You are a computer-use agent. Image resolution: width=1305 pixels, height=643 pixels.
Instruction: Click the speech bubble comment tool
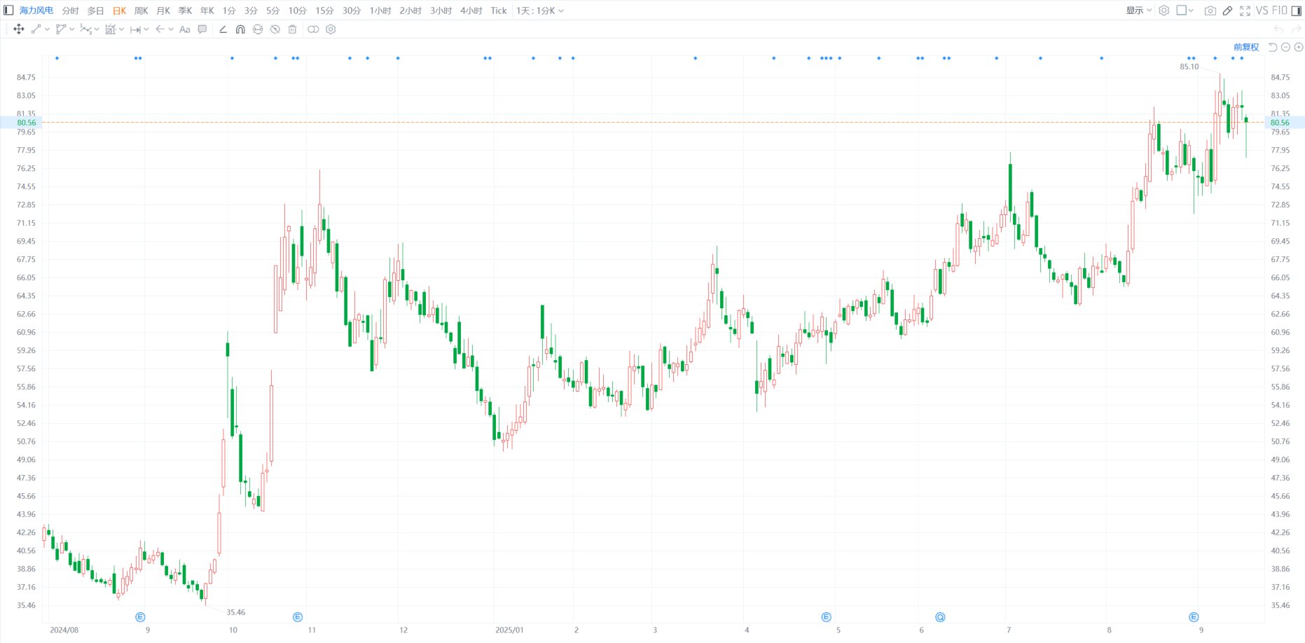point(202,29)
